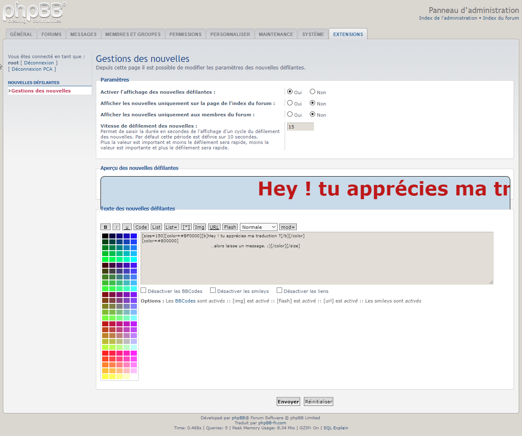Click the [*] list item button
Screen dimensions: 522x436
[x=186, y=227]
